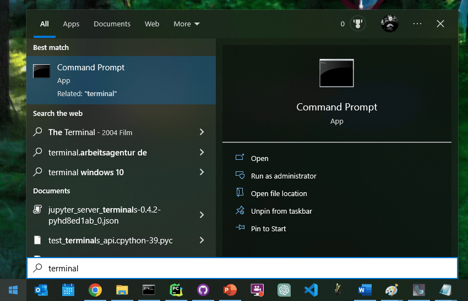Click the search box containing 'terminal'
The height and width of the screenshot is (301, 468).
tap(242, 269)
